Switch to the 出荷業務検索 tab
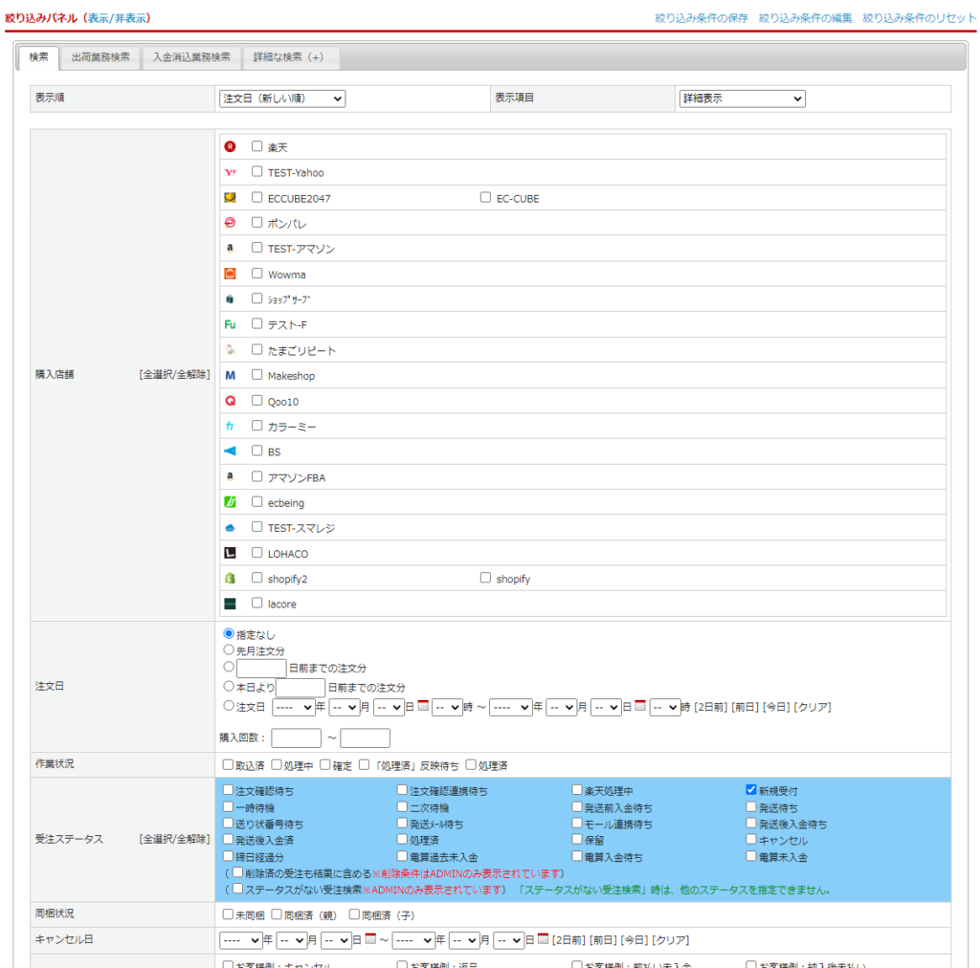980x968 pixels. point(100,57)
